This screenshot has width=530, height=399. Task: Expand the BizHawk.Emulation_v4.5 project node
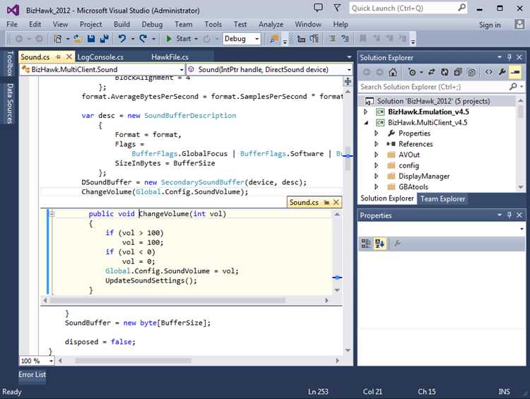[365, 112]
